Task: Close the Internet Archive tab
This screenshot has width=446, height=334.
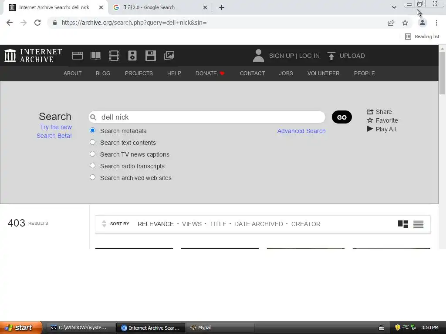Action: (x=101, y=7)
